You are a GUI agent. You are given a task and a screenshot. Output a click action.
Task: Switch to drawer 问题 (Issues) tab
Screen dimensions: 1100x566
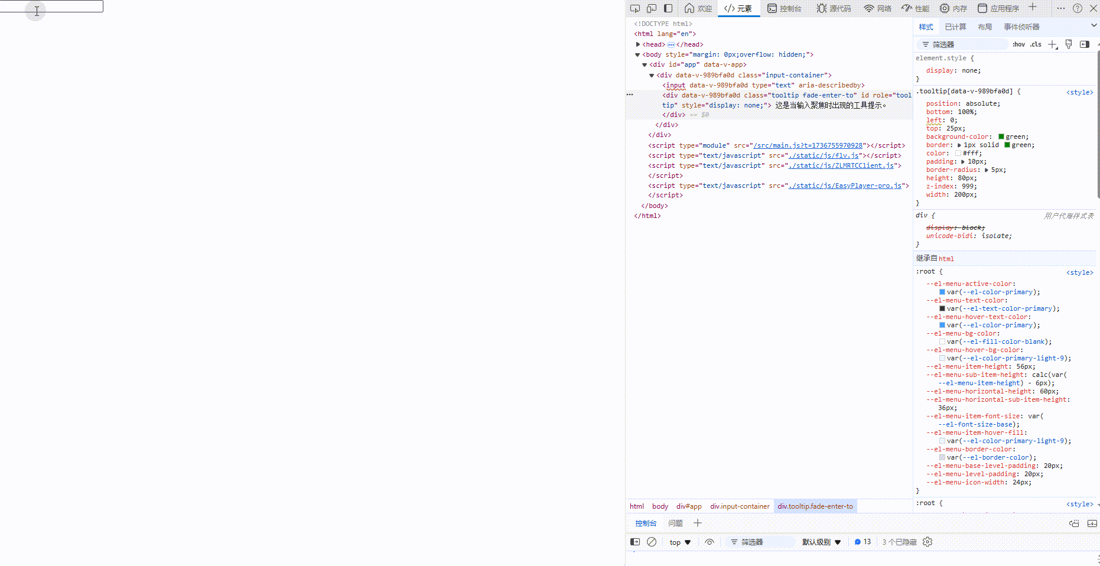[675, 523]
